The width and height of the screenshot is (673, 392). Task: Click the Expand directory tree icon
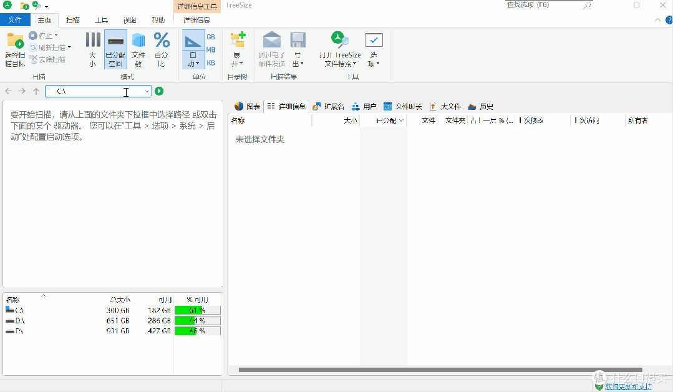tap(238, 39)
